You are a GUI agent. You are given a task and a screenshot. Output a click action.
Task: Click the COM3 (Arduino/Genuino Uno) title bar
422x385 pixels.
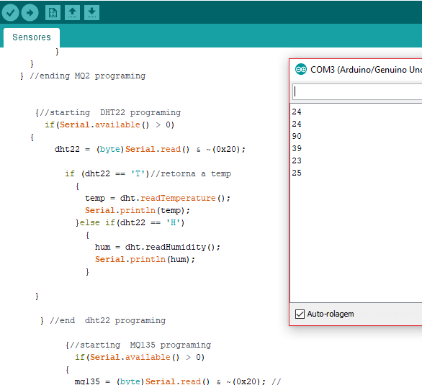tap(356, 70)
